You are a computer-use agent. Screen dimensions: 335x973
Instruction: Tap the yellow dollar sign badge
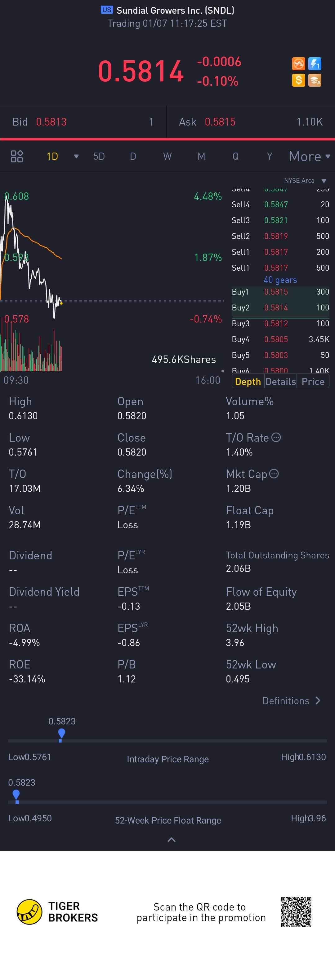[298, 80]
